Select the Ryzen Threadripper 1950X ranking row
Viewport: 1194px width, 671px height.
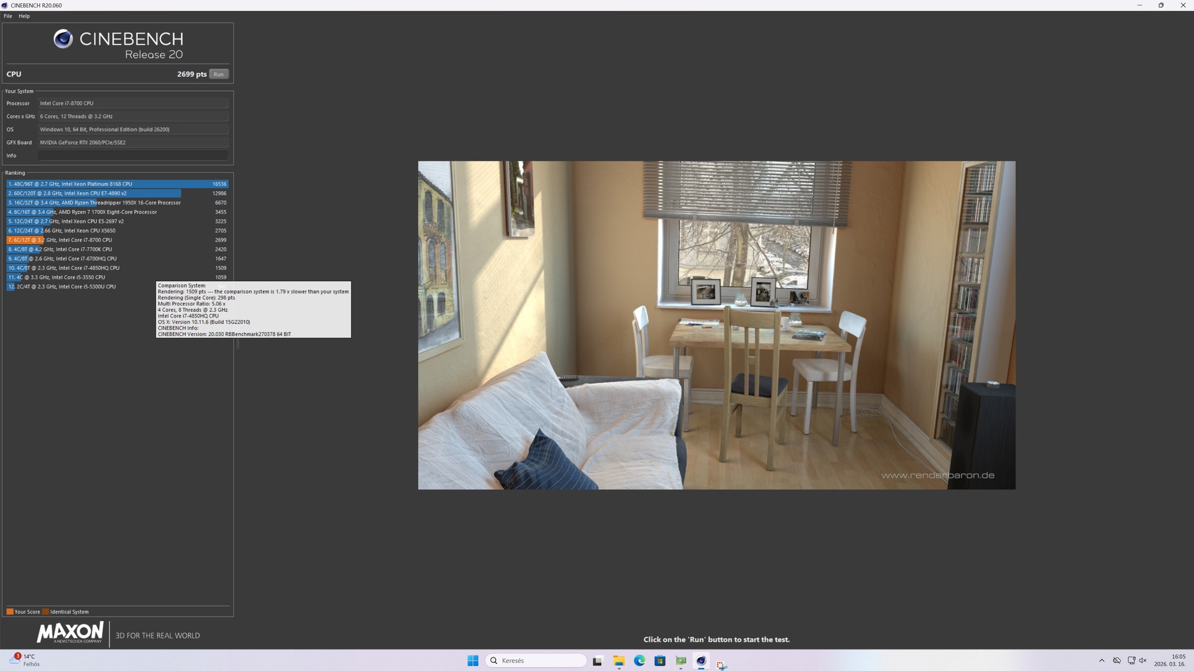117,203
